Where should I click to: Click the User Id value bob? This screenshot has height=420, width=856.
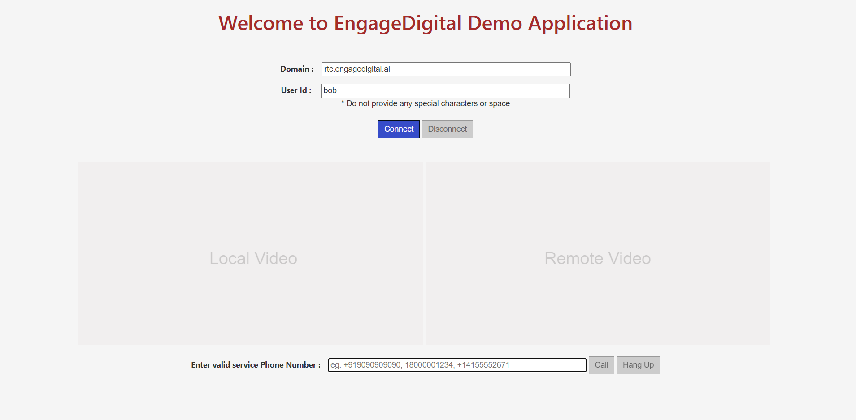click(330, 90)
